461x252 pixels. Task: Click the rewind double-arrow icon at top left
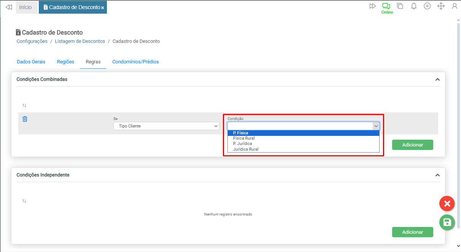(x=9, y=7)
